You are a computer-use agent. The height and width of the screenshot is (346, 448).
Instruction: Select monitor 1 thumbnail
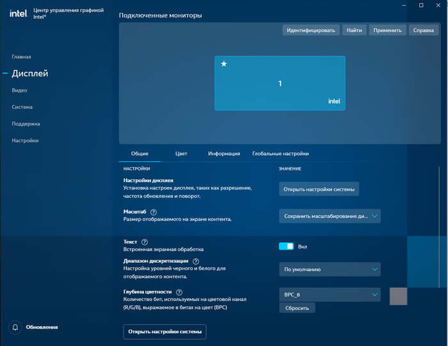point(280,83)
